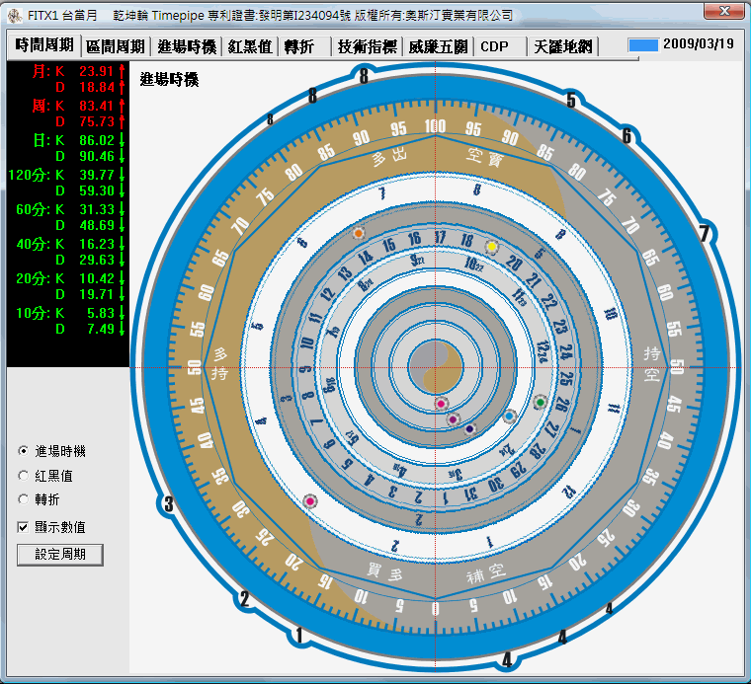
Task: Click the 補空 zone label
Action: (x=486, y=573)
